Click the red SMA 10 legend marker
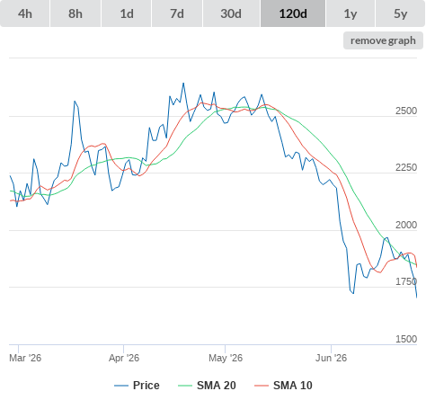This screenshot has height=409, width=426. tap(262, 386)
